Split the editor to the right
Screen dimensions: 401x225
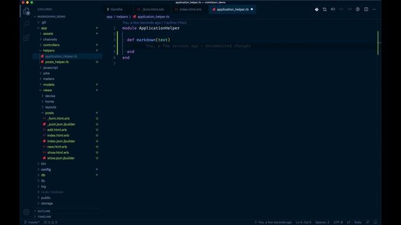[x=366, y=9]
